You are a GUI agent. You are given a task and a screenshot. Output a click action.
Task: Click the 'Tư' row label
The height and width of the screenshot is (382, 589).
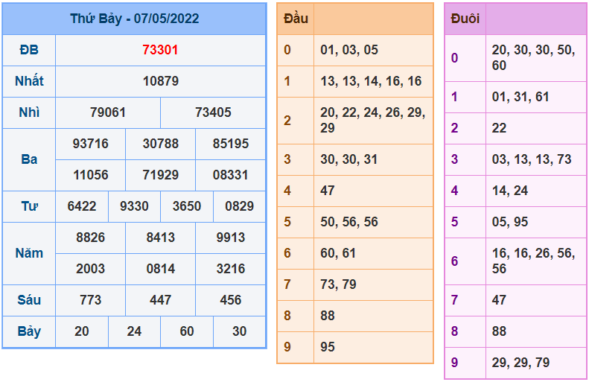click(x=29, y=206)
